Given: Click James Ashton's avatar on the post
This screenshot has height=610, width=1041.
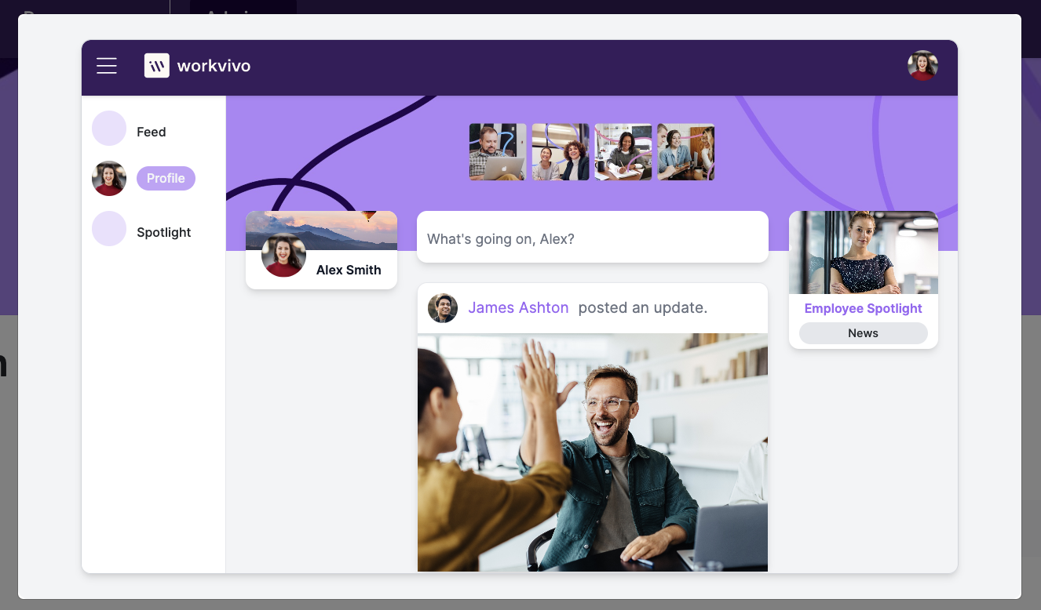Looking at the screenshot, I should coord(443,308).
